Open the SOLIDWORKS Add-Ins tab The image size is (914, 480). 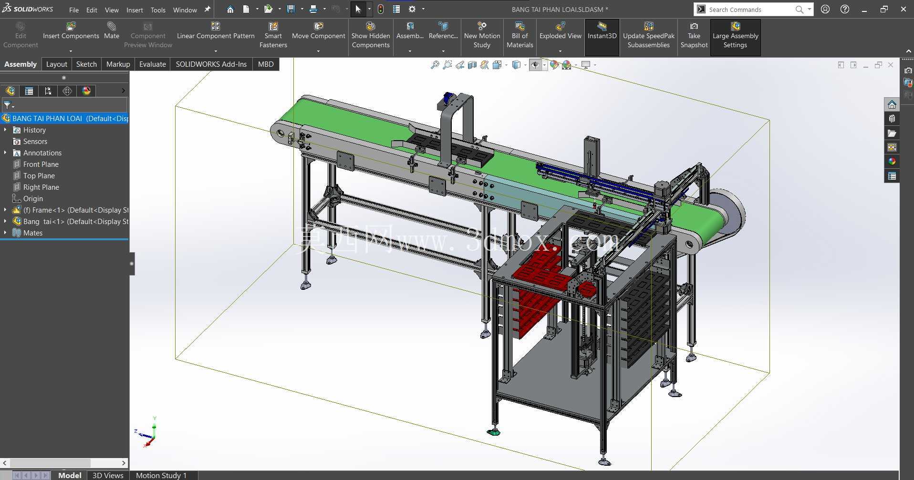click(211, 64)
